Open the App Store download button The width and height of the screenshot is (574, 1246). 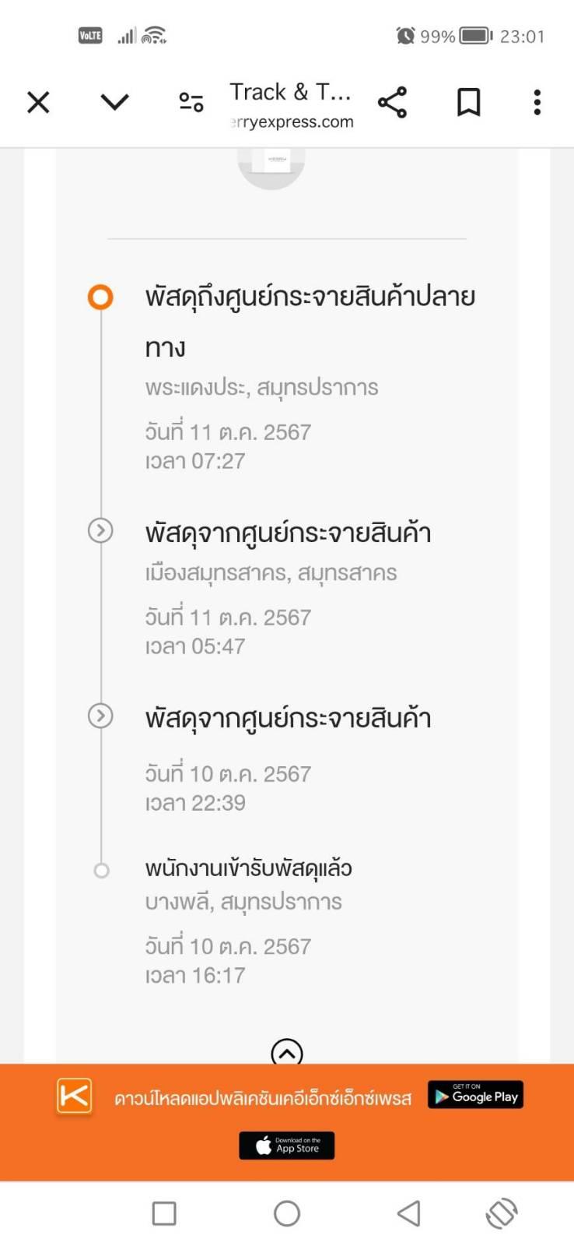coord(287,1146)
